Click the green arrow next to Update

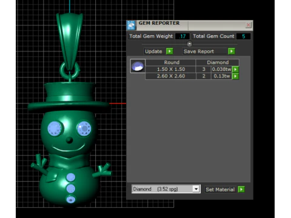tap(170, 51)
